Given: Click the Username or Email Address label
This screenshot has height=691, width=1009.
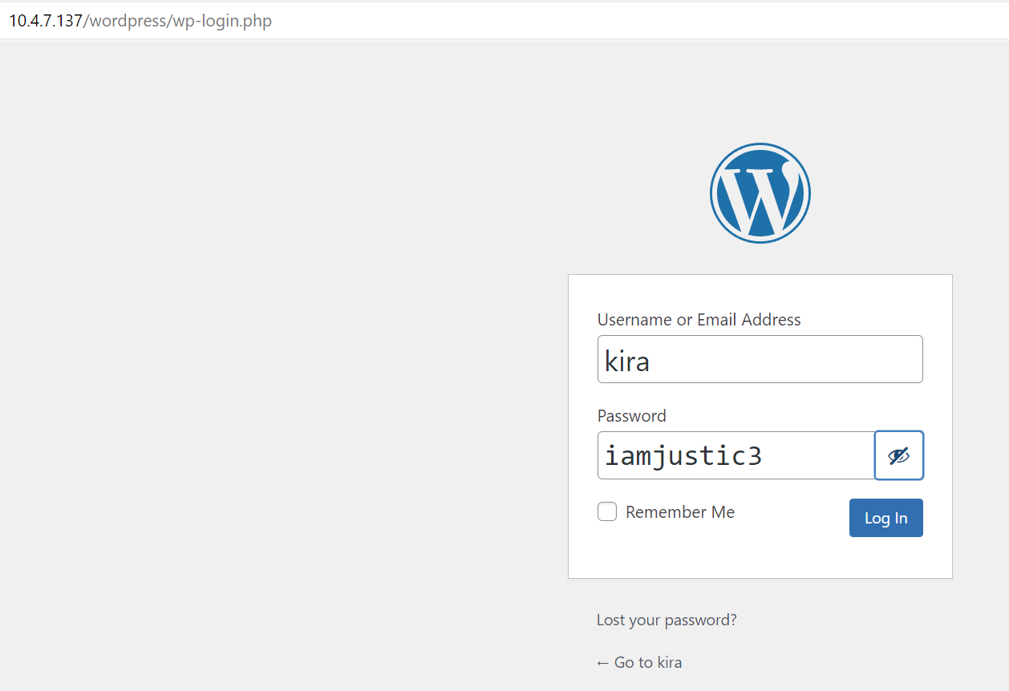Looking at the screenshot, I should (699, 320).
